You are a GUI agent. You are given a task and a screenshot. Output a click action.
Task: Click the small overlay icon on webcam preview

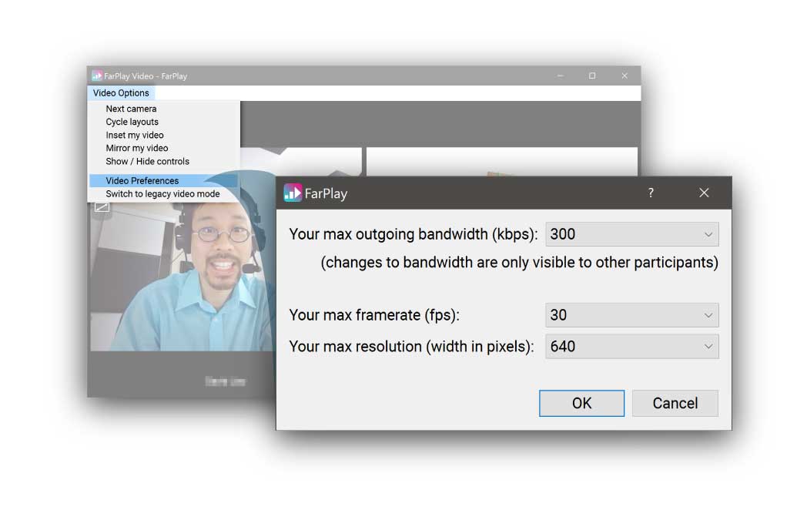[102, 206]
